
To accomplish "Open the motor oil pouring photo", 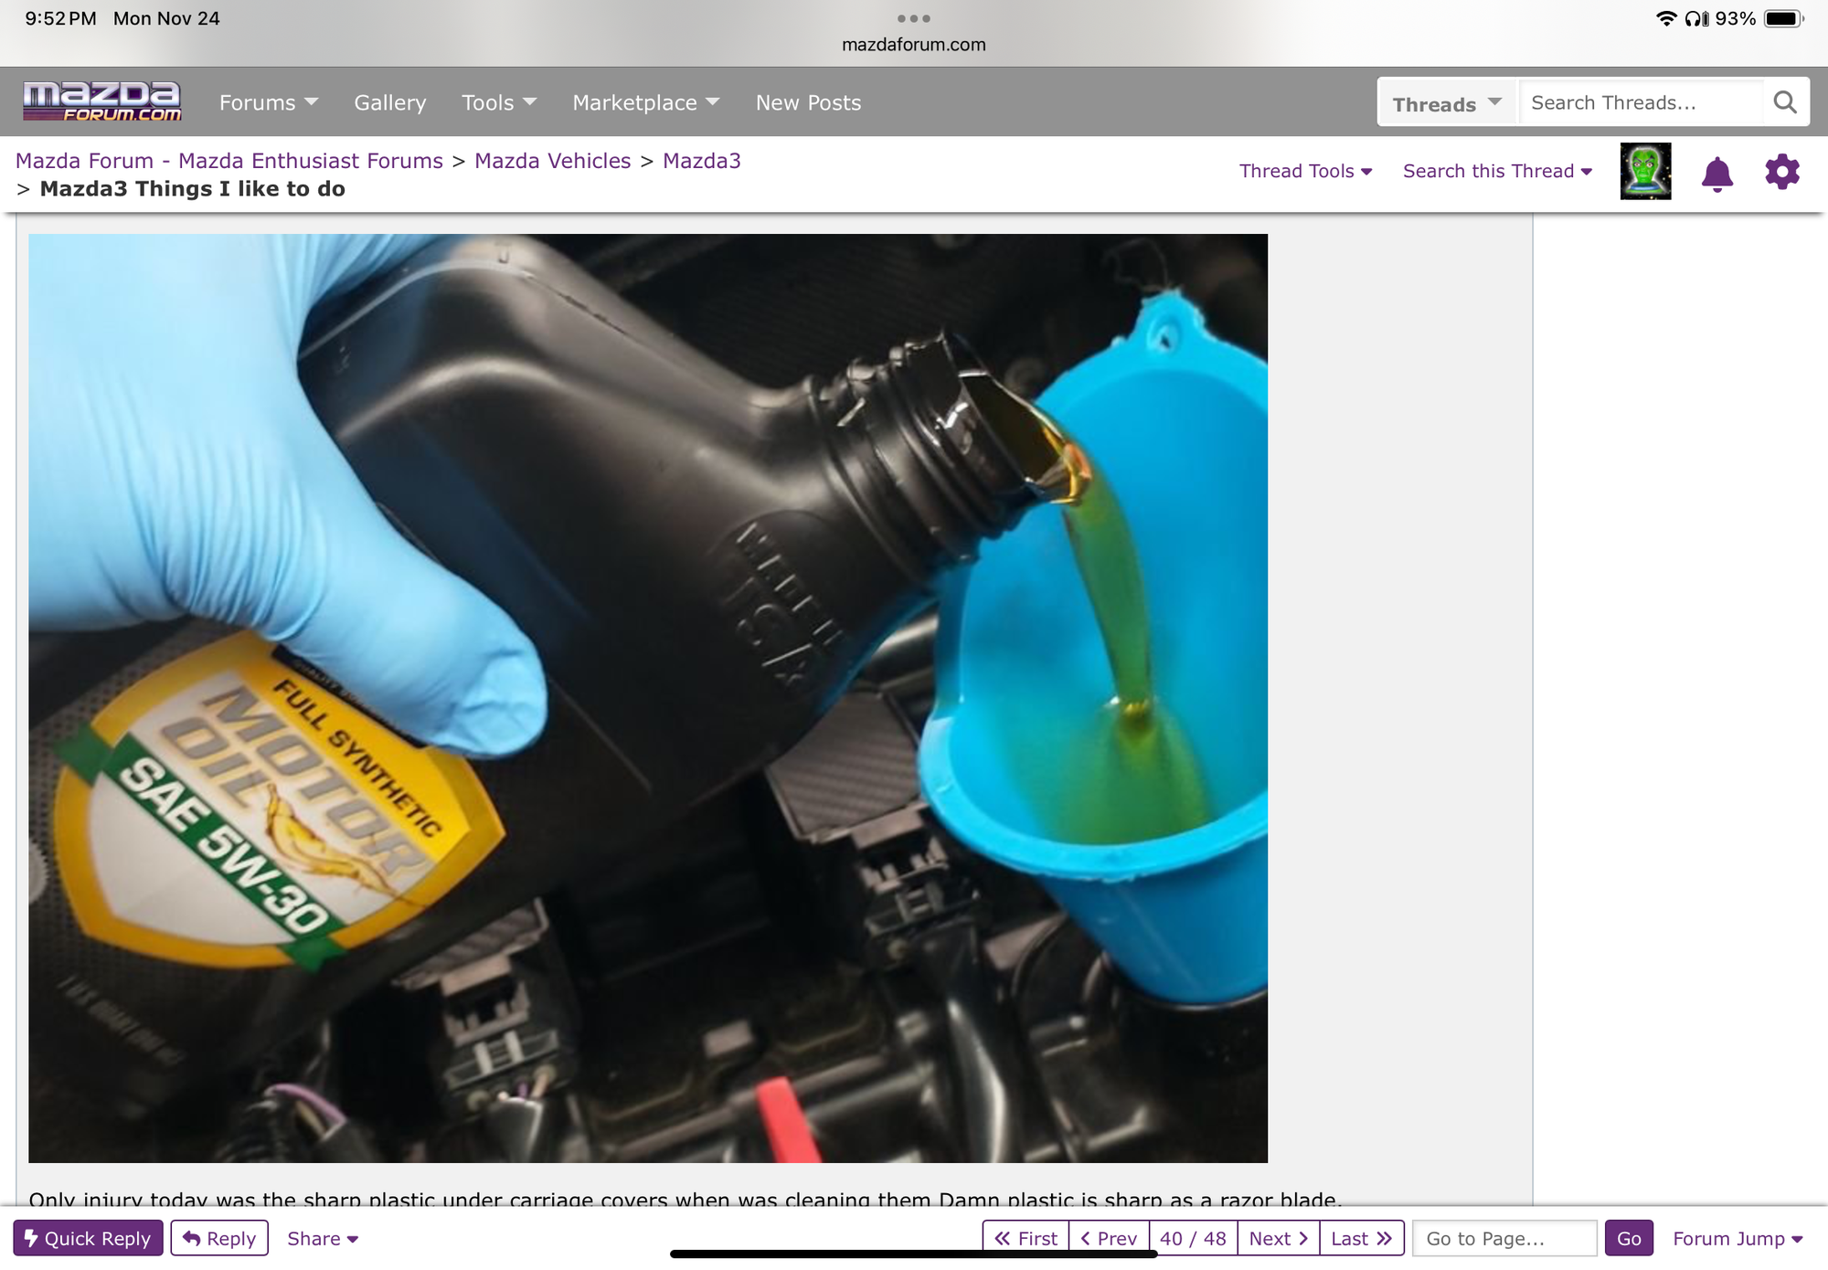I will tap(647, 698).
